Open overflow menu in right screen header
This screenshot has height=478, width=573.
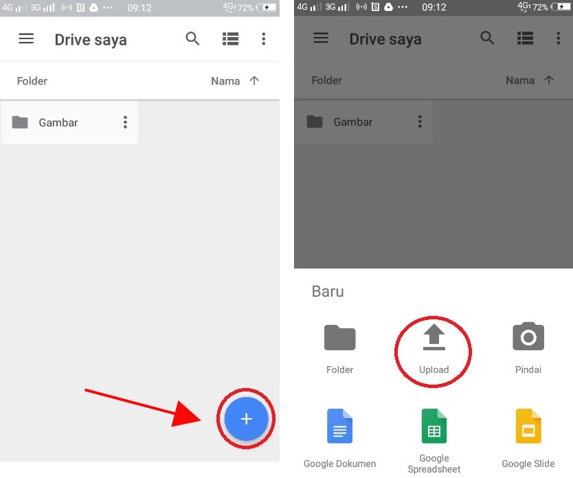click(558, 38)
